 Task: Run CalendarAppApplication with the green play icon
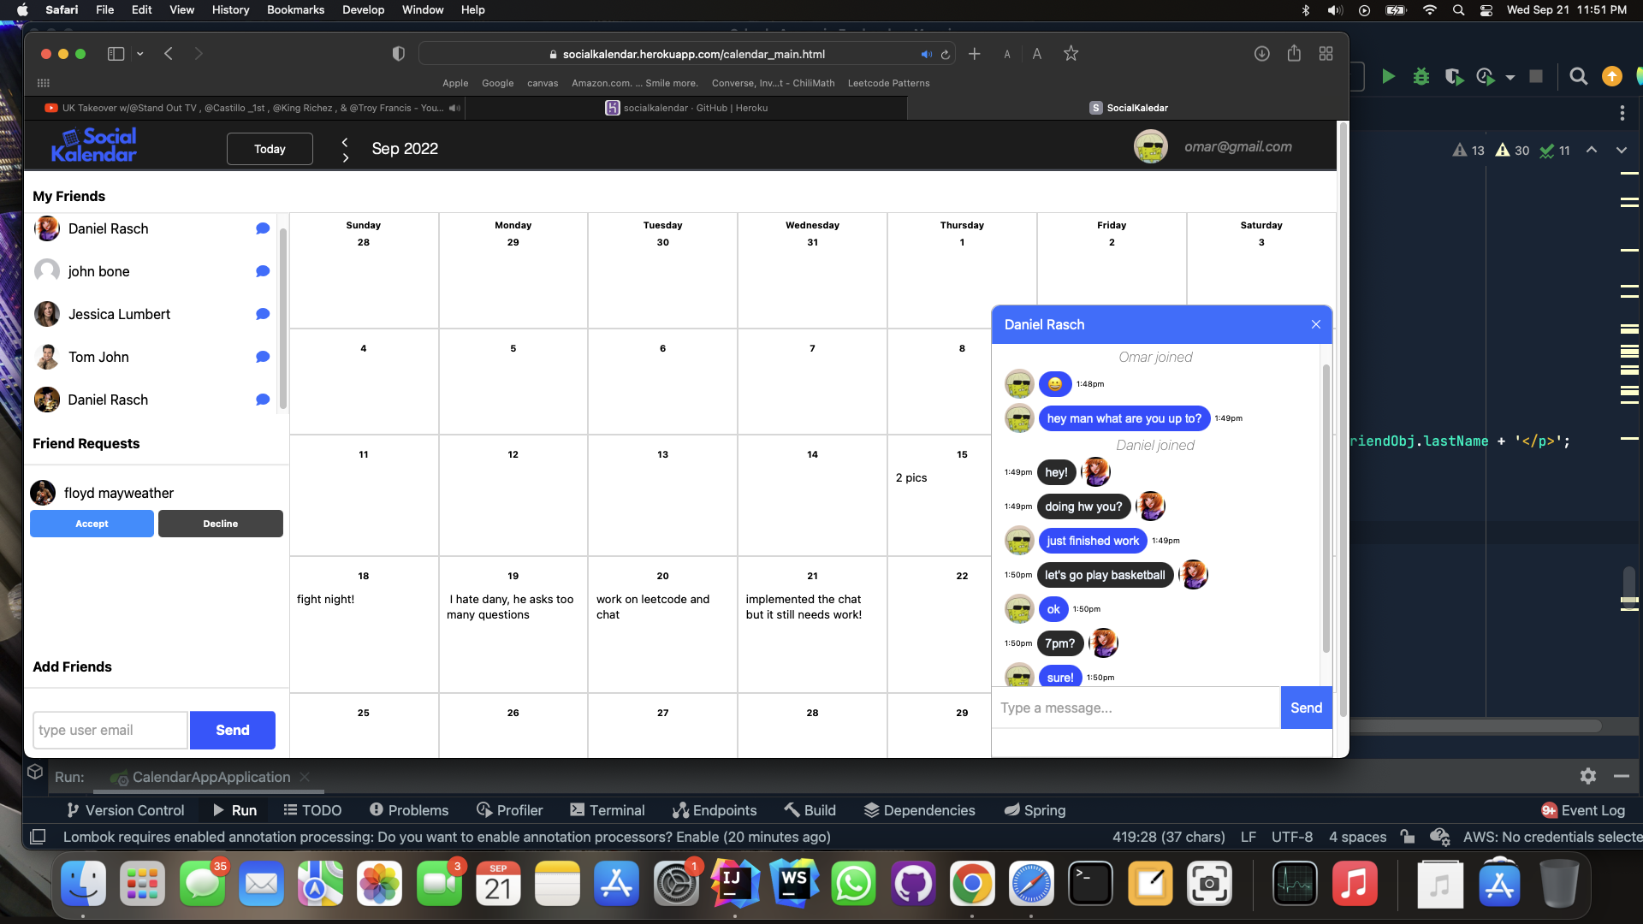coord(1388,77)
